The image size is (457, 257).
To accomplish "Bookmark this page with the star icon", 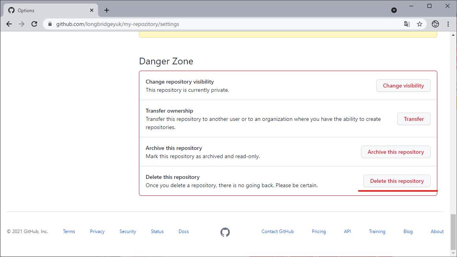I will point(419,24).
